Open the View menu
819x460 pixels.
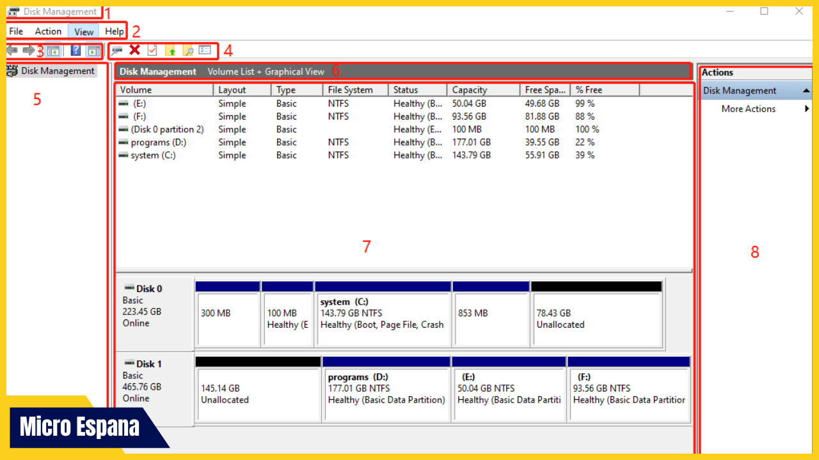[x=84, y=31]
